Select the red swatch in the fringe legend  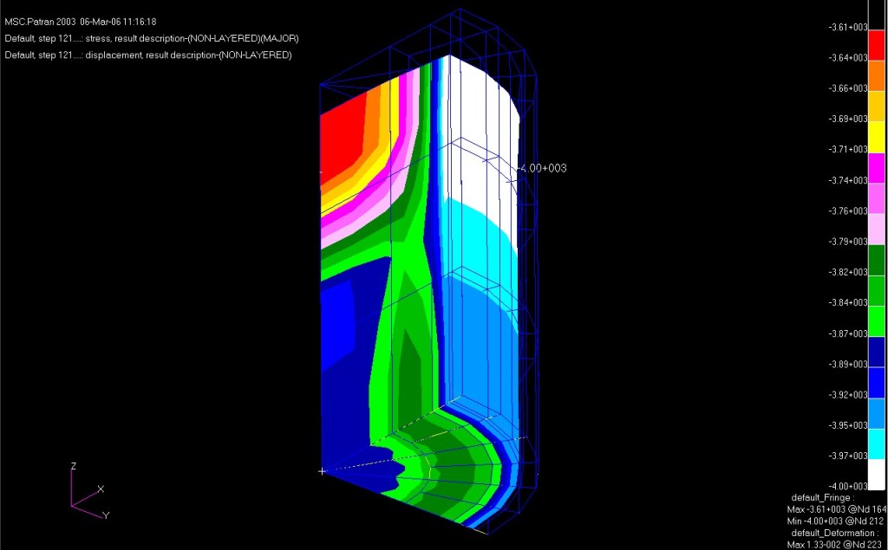click(876, 42)
